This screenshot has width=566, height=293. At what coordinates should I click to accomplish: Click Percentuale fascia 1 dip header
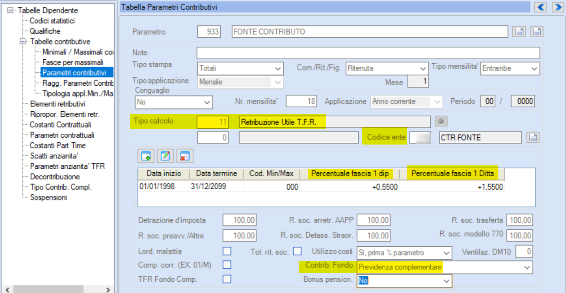click(350, 174)
